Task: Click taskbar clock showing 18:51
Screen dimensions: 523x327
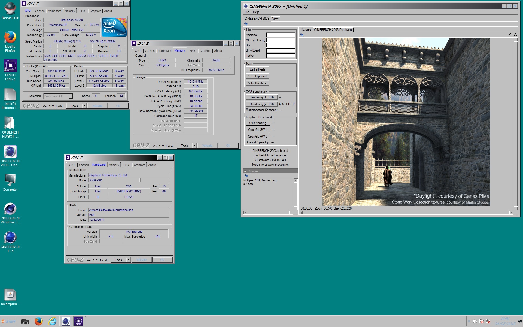Action: coord(505,319)
